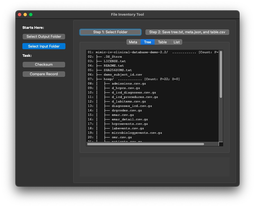255x207 pixels.
Task: Click the hosp/ count text [Count: F=22; D=0]
Action: pos(162,79)
